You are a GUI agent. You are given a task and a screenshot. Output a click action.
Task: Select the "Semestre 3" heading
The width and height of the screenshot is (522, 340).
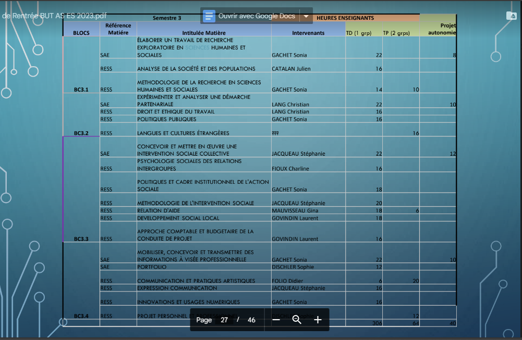(x=167, y=18)
